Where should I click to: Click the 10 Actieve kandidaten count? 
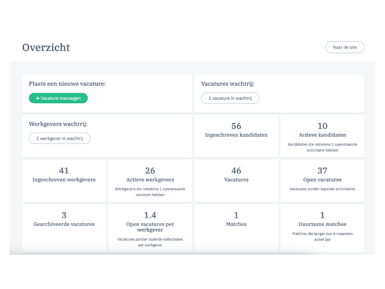pos(322,126)
